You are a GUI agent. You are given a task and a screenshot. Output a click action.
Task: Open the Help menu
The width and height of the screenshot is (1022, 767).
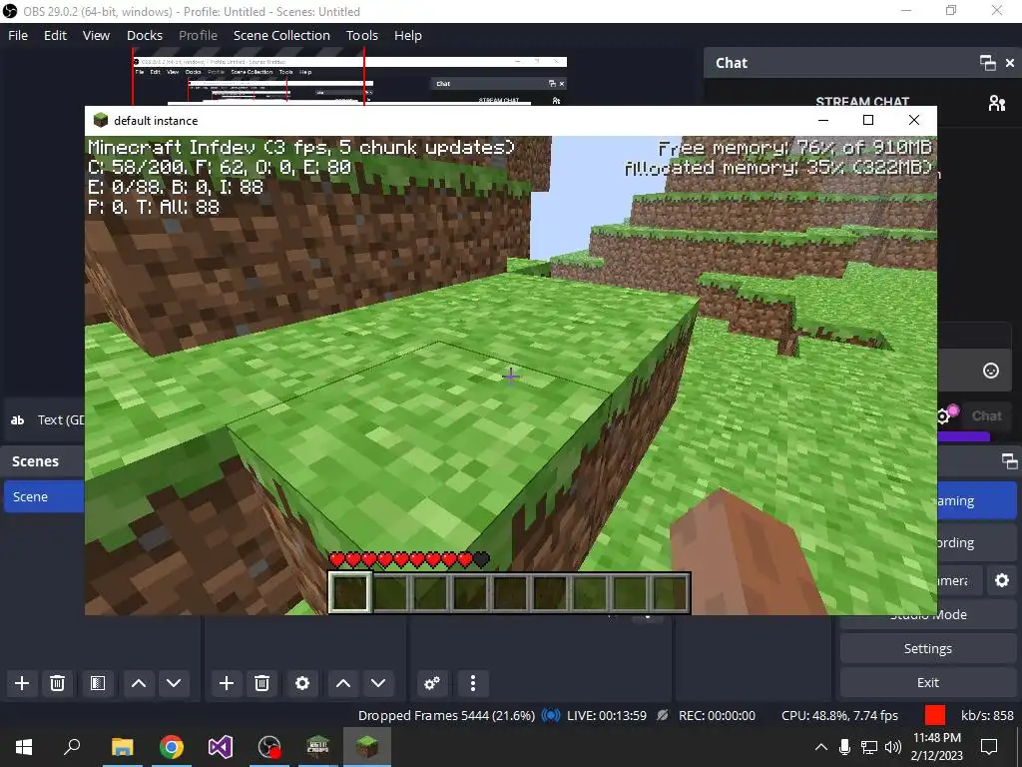[408, 35]
